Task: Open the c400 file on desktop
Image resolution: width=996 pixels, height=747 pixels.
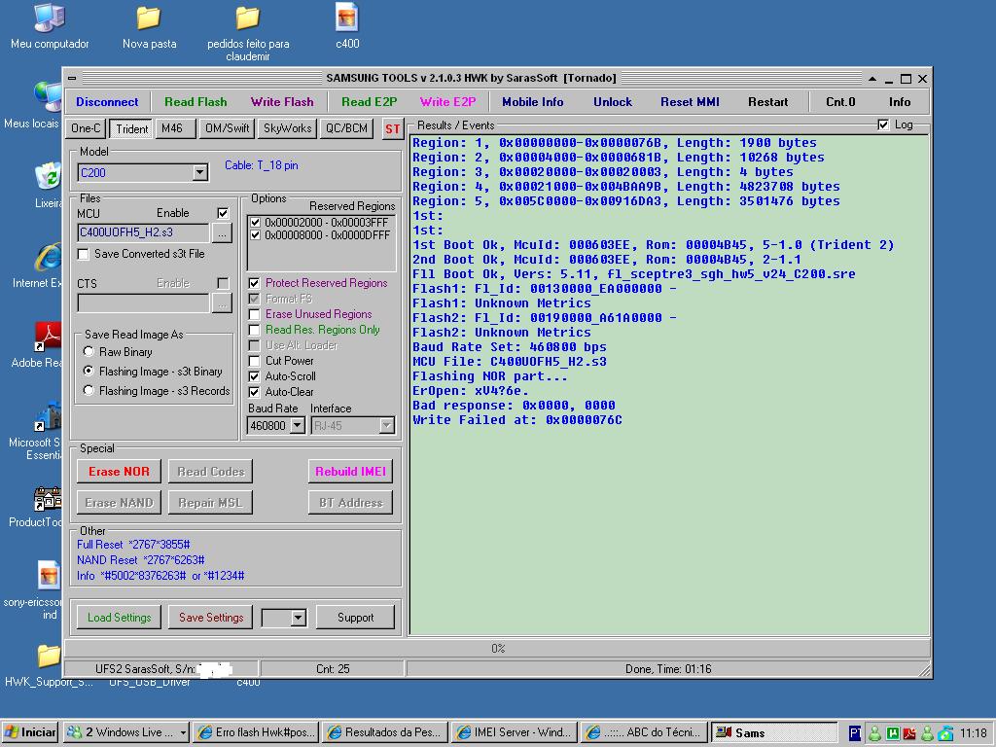Action: tap(347, 26)
